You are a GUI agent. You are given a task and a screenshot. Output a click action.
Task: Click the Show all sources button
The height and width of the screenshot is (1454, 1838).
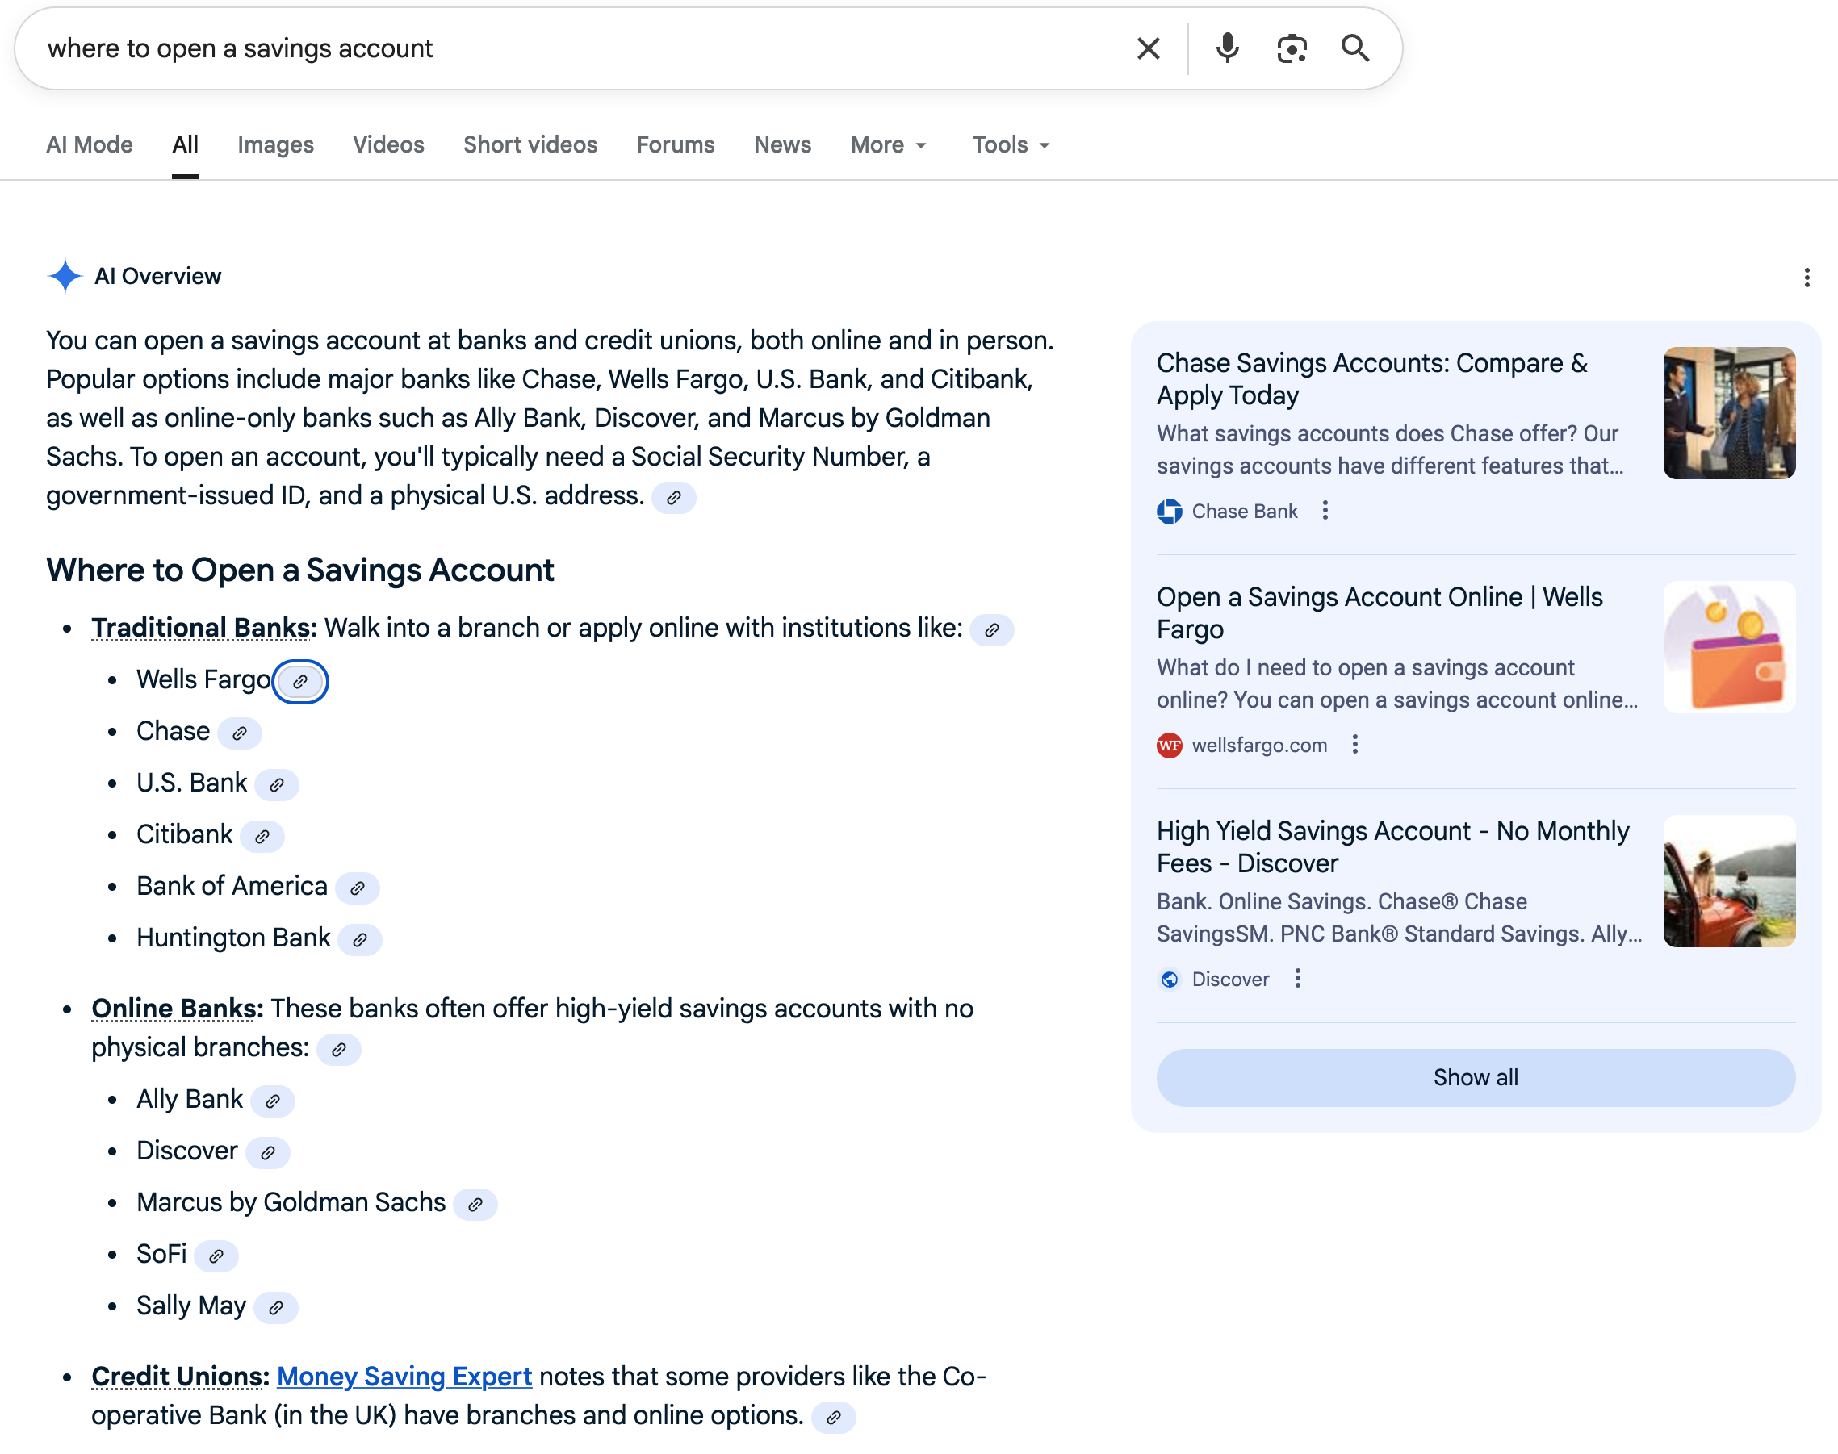(x=1476, y=1077)
